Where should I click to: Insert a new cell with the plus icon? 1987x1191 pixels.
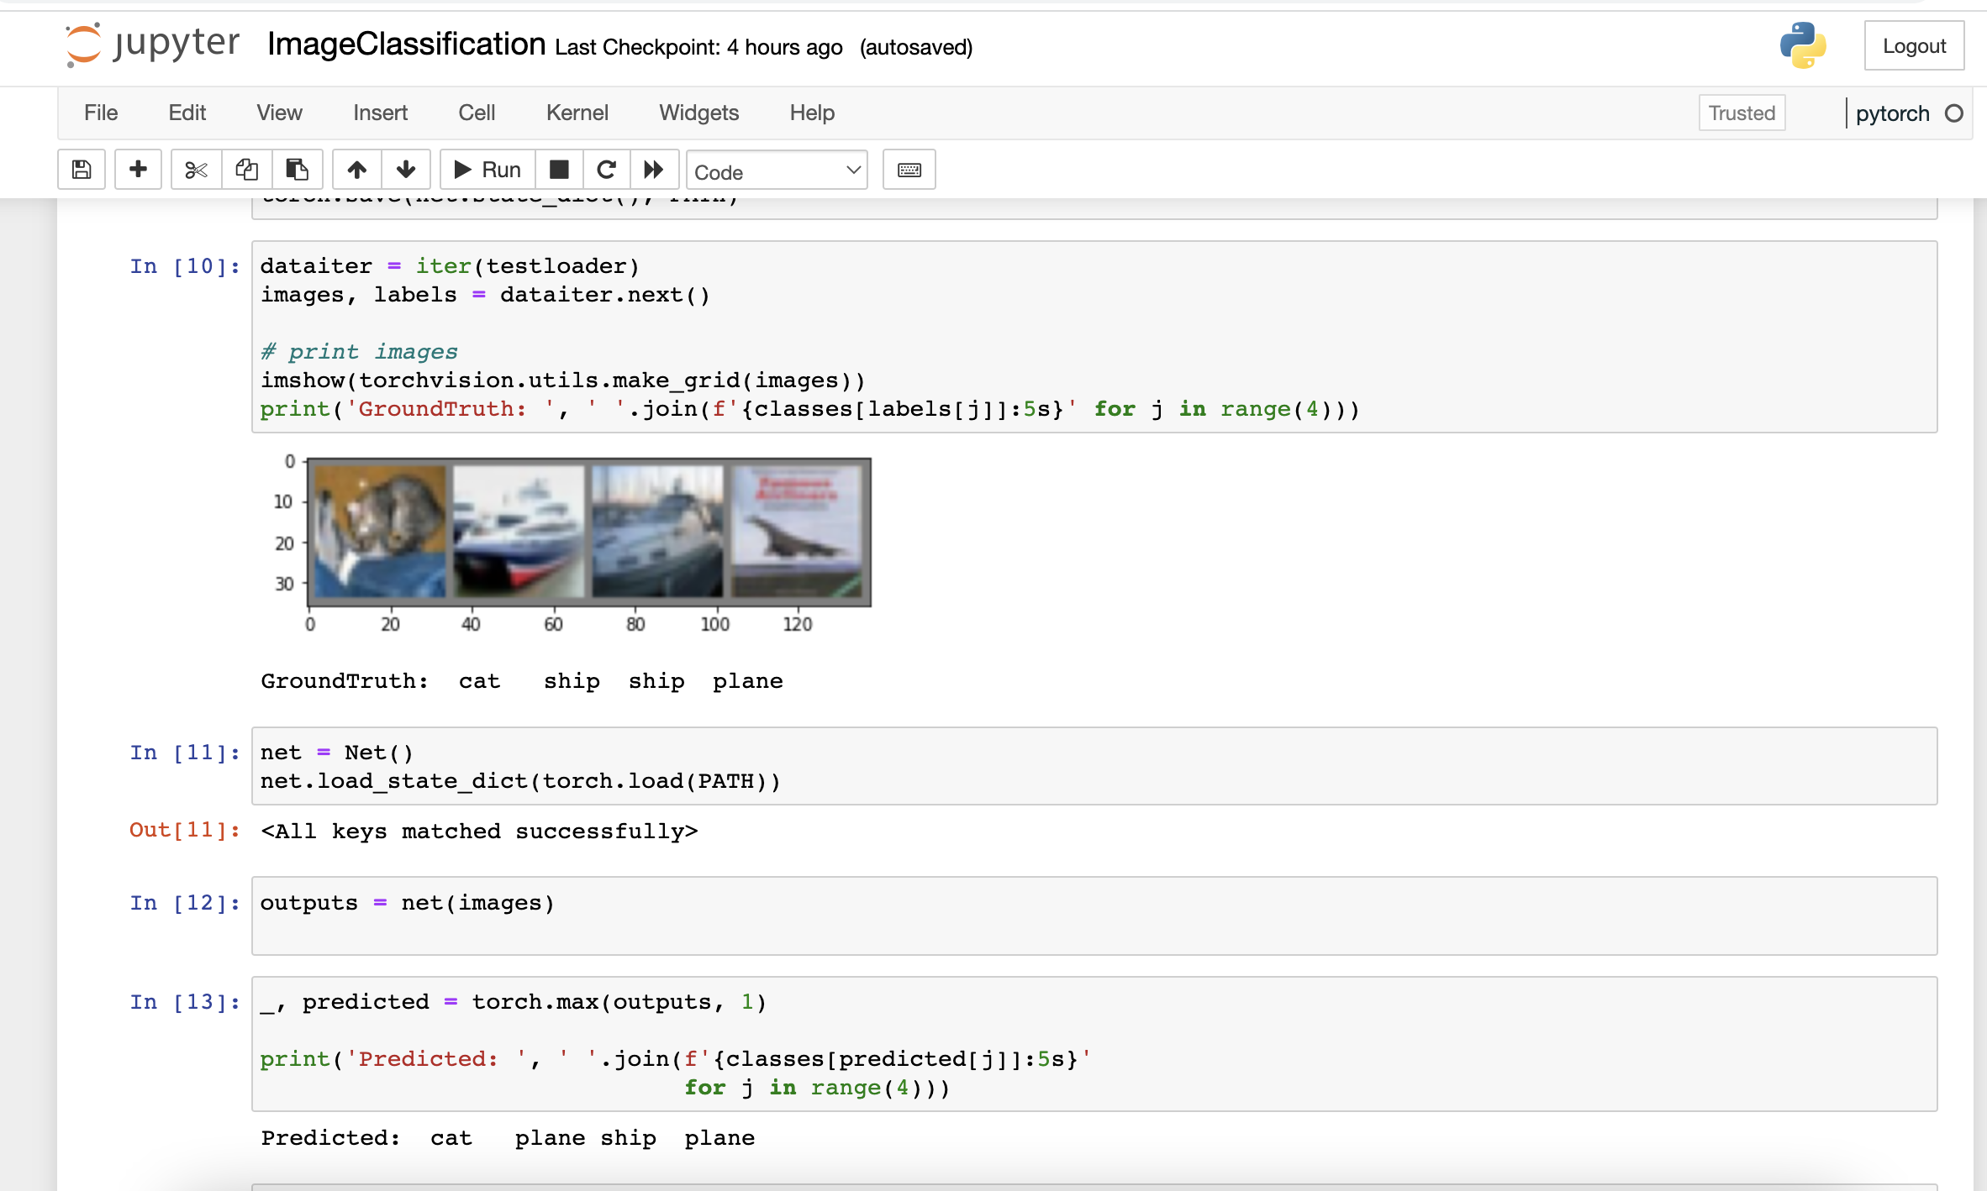(x=137, y=169)
